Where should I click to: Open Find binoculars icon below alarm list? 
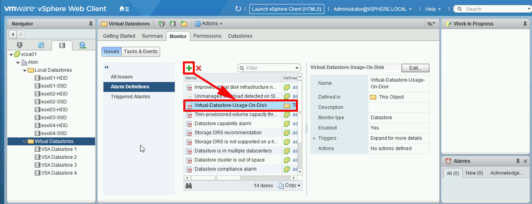[189, 185]
